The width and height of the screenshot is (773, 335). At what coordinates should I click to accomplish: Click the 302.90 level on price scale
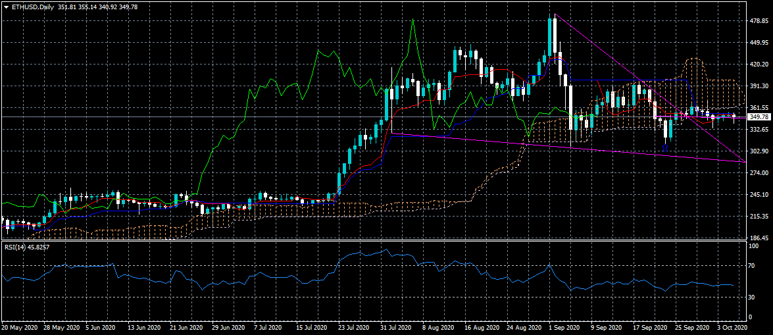pyautogui.click(x=759, y=151)
